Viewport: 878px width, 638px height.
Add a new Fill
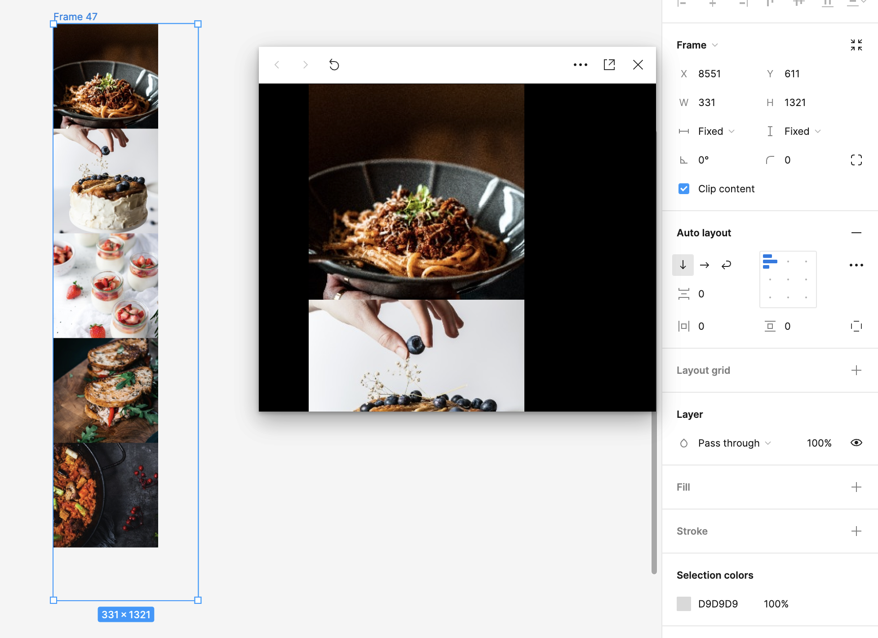[x=856, y=487]
